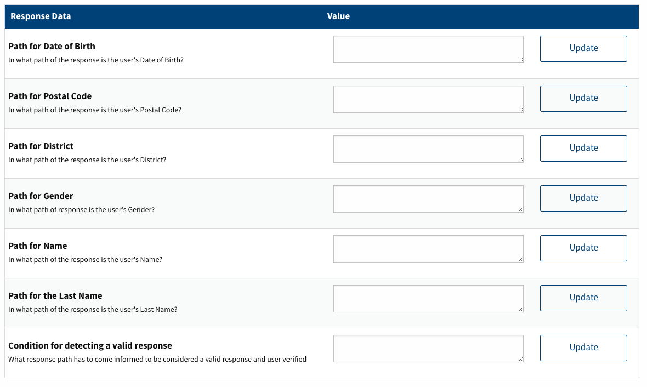Click resize grip on Gender path textarea

pyautogui.click(x=521, y=210)
